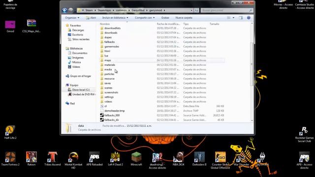This screenshot has width=315, height=177.
Task: Click the Grabar toolbar button
Action: coord(165,18)
